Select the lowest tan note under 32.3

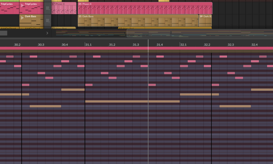235,106
